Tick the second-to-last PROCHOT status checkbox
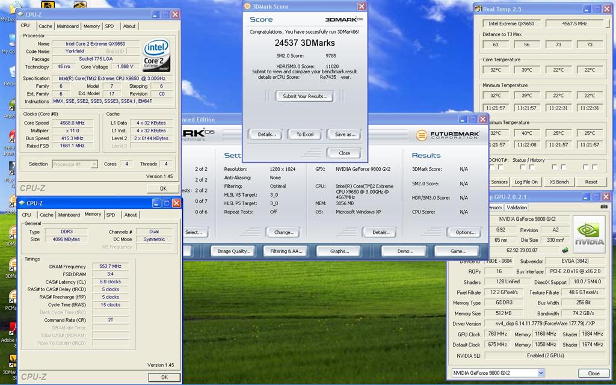The image size is (616, 385). (x=586, y=167)
